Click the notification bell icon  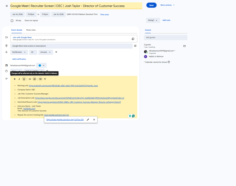6,52
